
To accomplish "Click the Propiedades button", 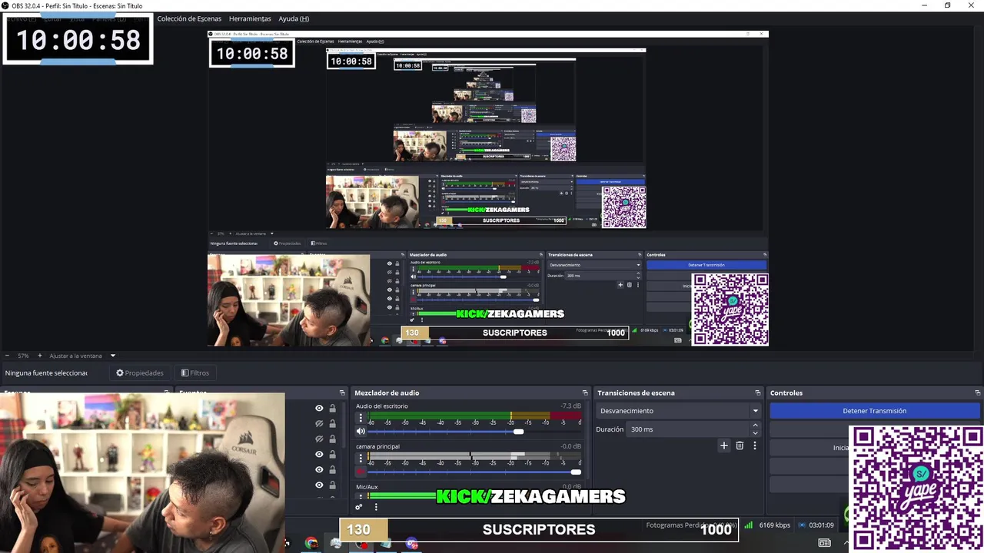I will point(140,373).
